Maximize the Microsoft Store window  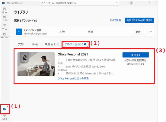point(149,2)
